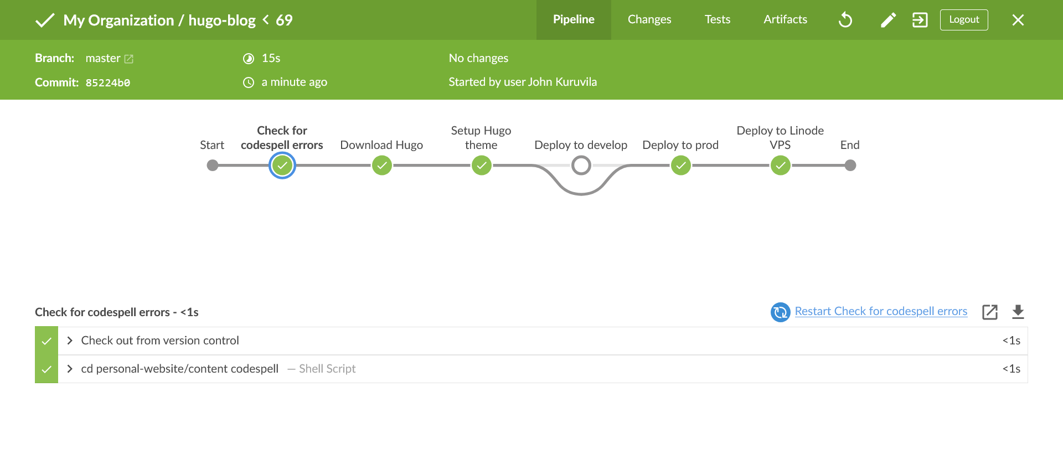Select the Deploy to prod stage node

[681, 165]
